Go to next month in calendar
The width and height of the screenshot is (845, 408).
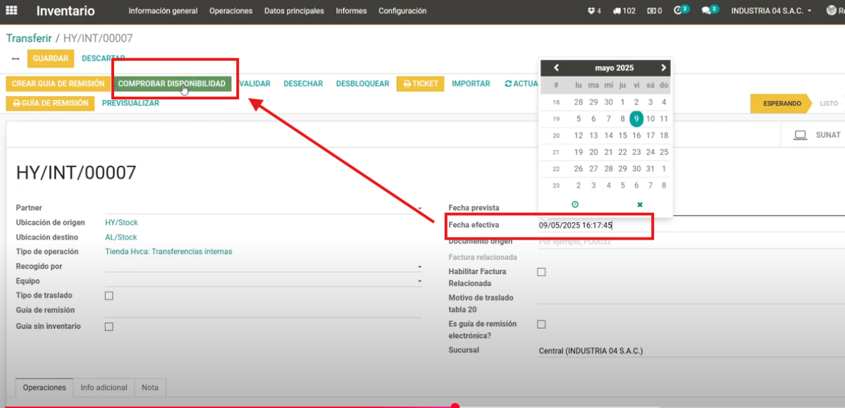pos(663,68)
